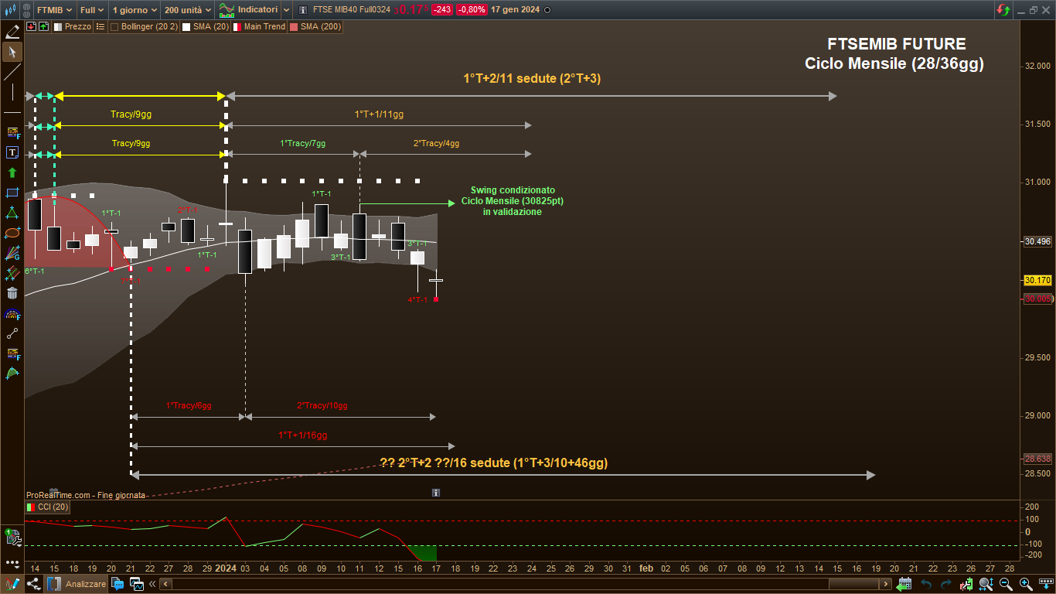The image size is (1056, 594).
Task: Click the FTSEMIB FUTURE title text
Action: click(x=897, y=44)
